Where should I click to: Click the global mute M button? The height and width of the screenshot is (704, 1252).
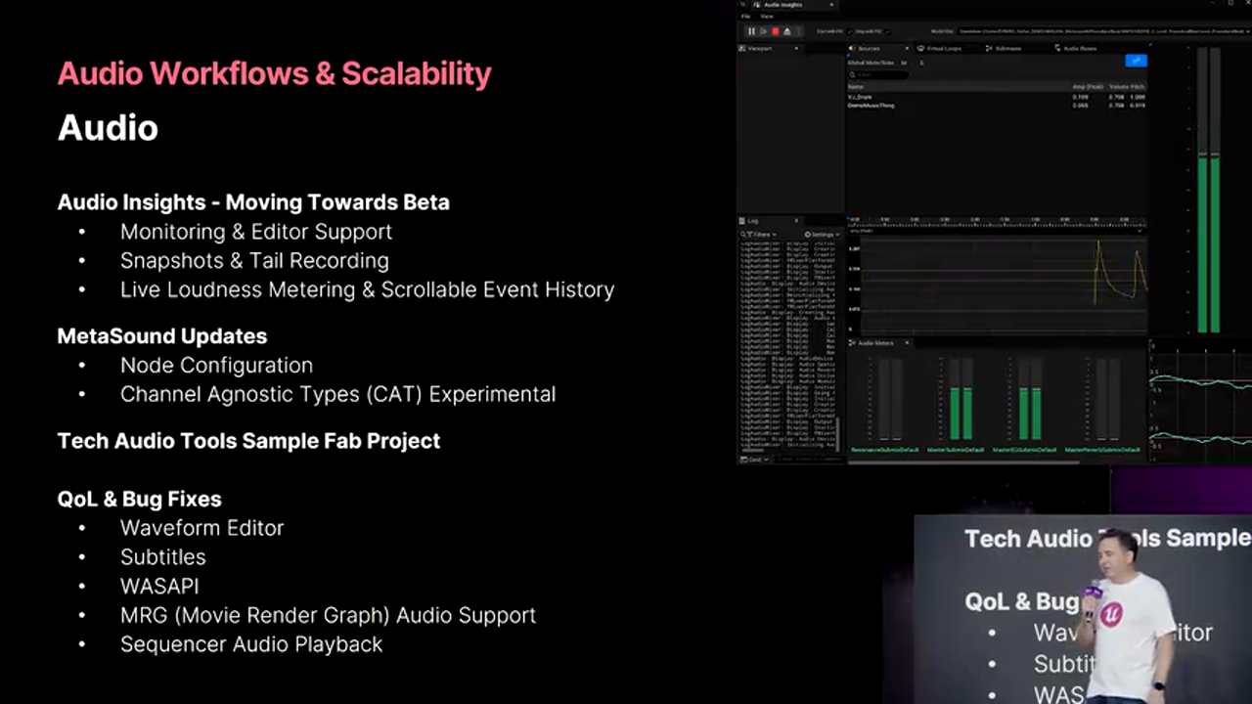pyautogui.click(x=904, y=63)
